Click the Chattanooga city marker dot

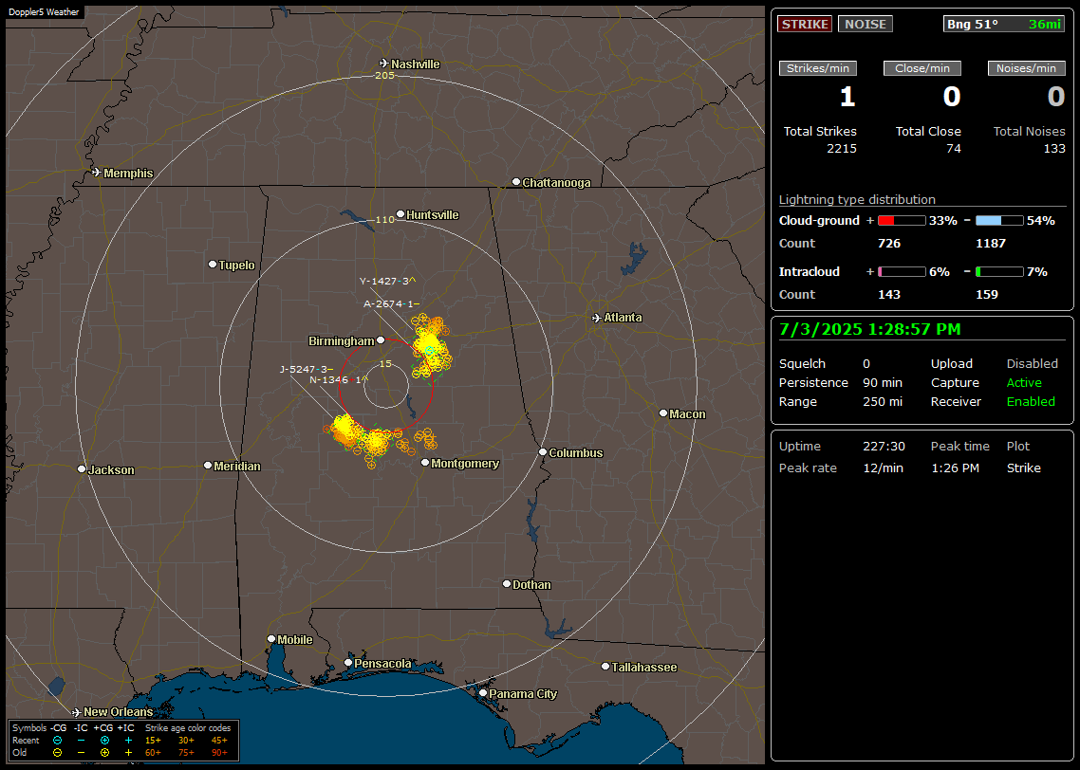pyautogui.click(x=516, y=182)
